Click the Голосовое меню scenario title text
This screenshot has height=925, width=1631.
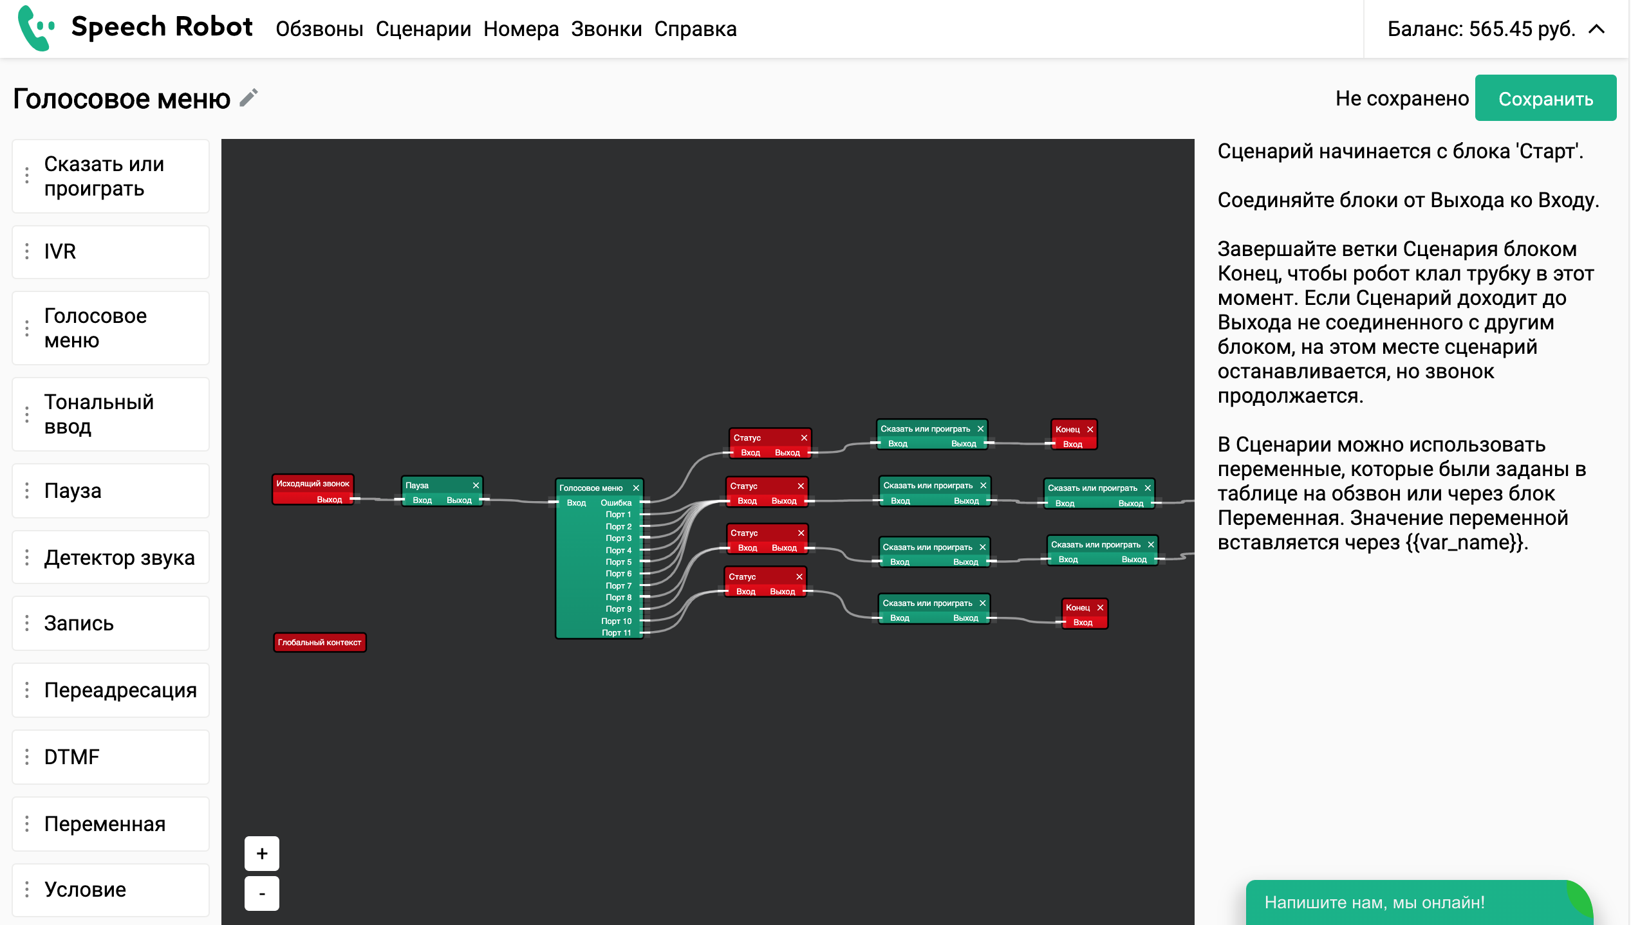pyautogui.click(x=122, y=98)
